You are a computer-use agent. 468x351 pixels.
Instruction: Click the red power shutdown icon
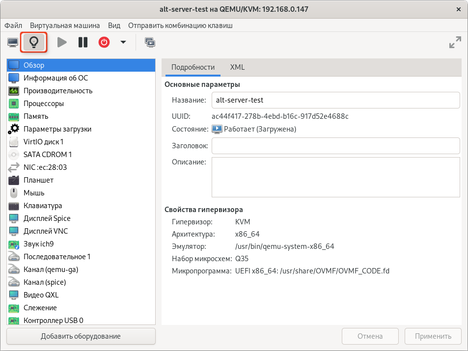coord(104,43)
